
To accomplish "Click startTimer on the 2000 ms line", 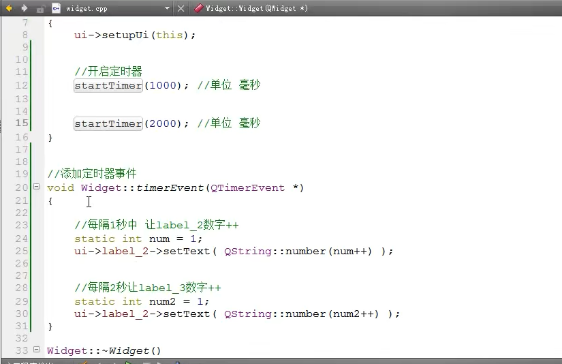I will pyautogui.click(x=108, y=124).
